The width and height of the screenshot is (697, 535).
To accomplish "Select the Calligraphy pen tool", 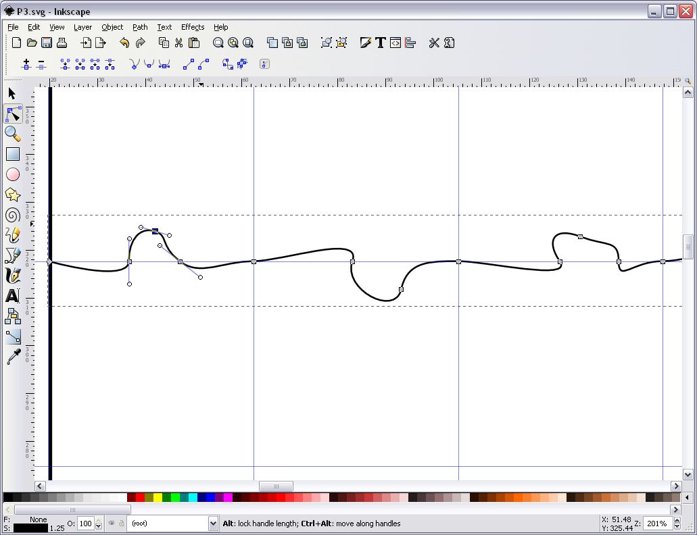I will pyautogui.click(x=12, y=276).
